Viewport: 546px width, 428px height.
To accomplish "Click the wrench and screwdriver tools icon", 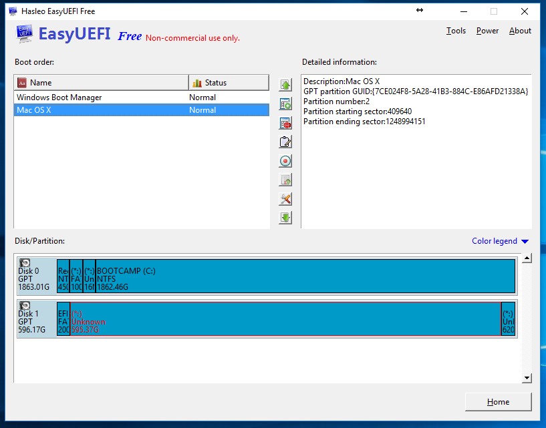I will [285, 199].
